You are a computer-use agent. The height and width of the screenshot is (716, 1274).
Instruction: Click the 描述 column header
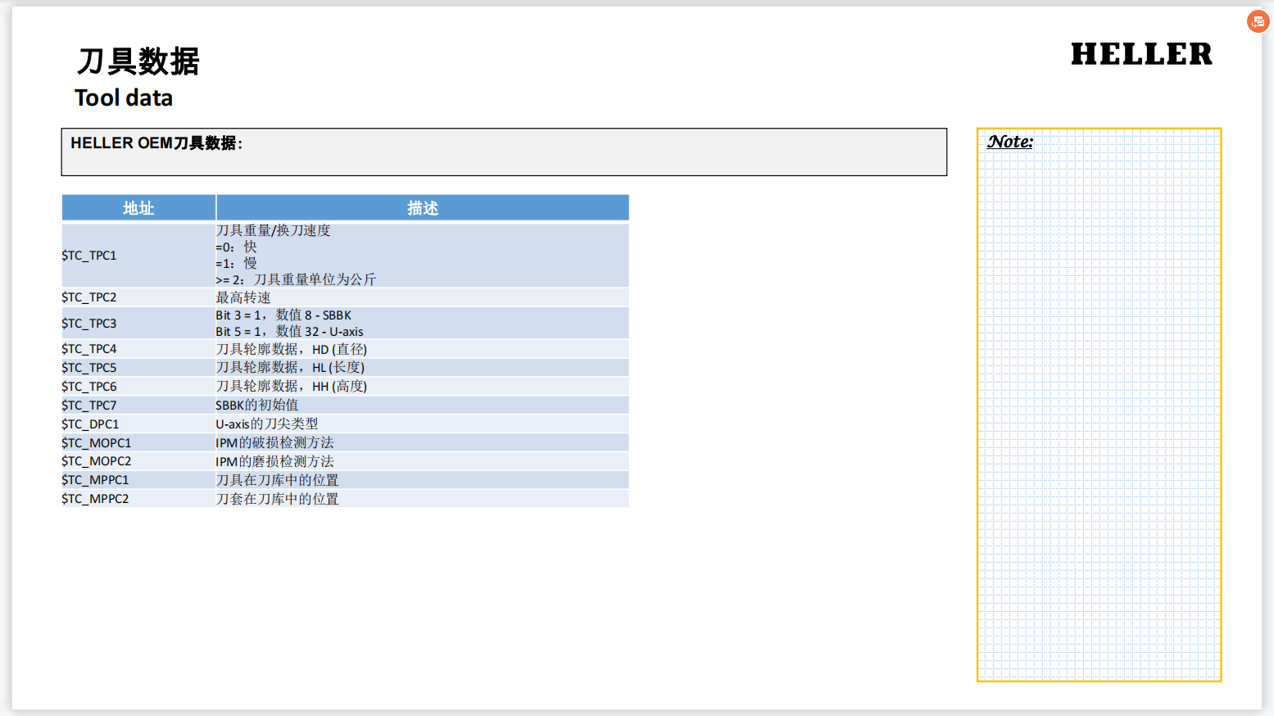point(423,208)
